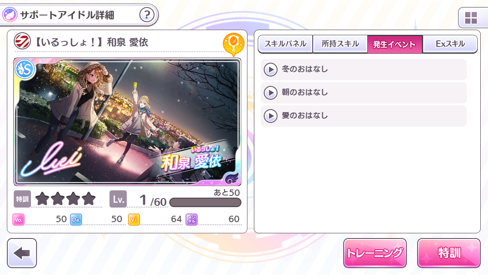Image resolution: width=488 pixels, height=275 pixels.
Task: Click the Vo. stat icon
Action: tap(18, 219)
